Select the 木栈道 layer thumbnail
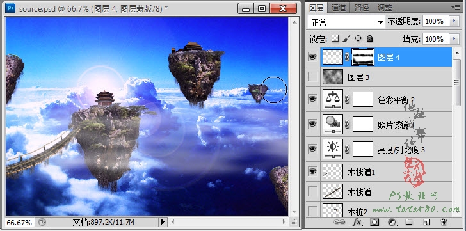This screenshot has width=466, height=231. click(333, 191)
